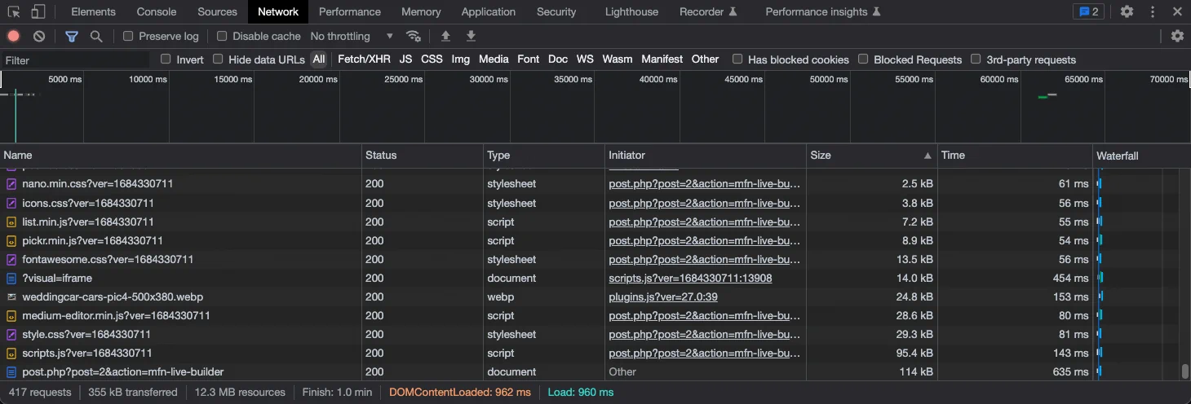Toggle the device toolbar icon
This screenshot has height=404, width=1191.
click(x=38, y=12)
